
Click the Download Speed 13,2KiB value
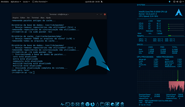pos(157,95)
